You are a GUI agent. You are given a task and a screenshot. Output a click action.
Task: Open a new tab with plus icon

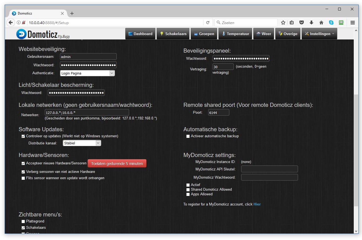pyautogui.click(x=72, y=13)
